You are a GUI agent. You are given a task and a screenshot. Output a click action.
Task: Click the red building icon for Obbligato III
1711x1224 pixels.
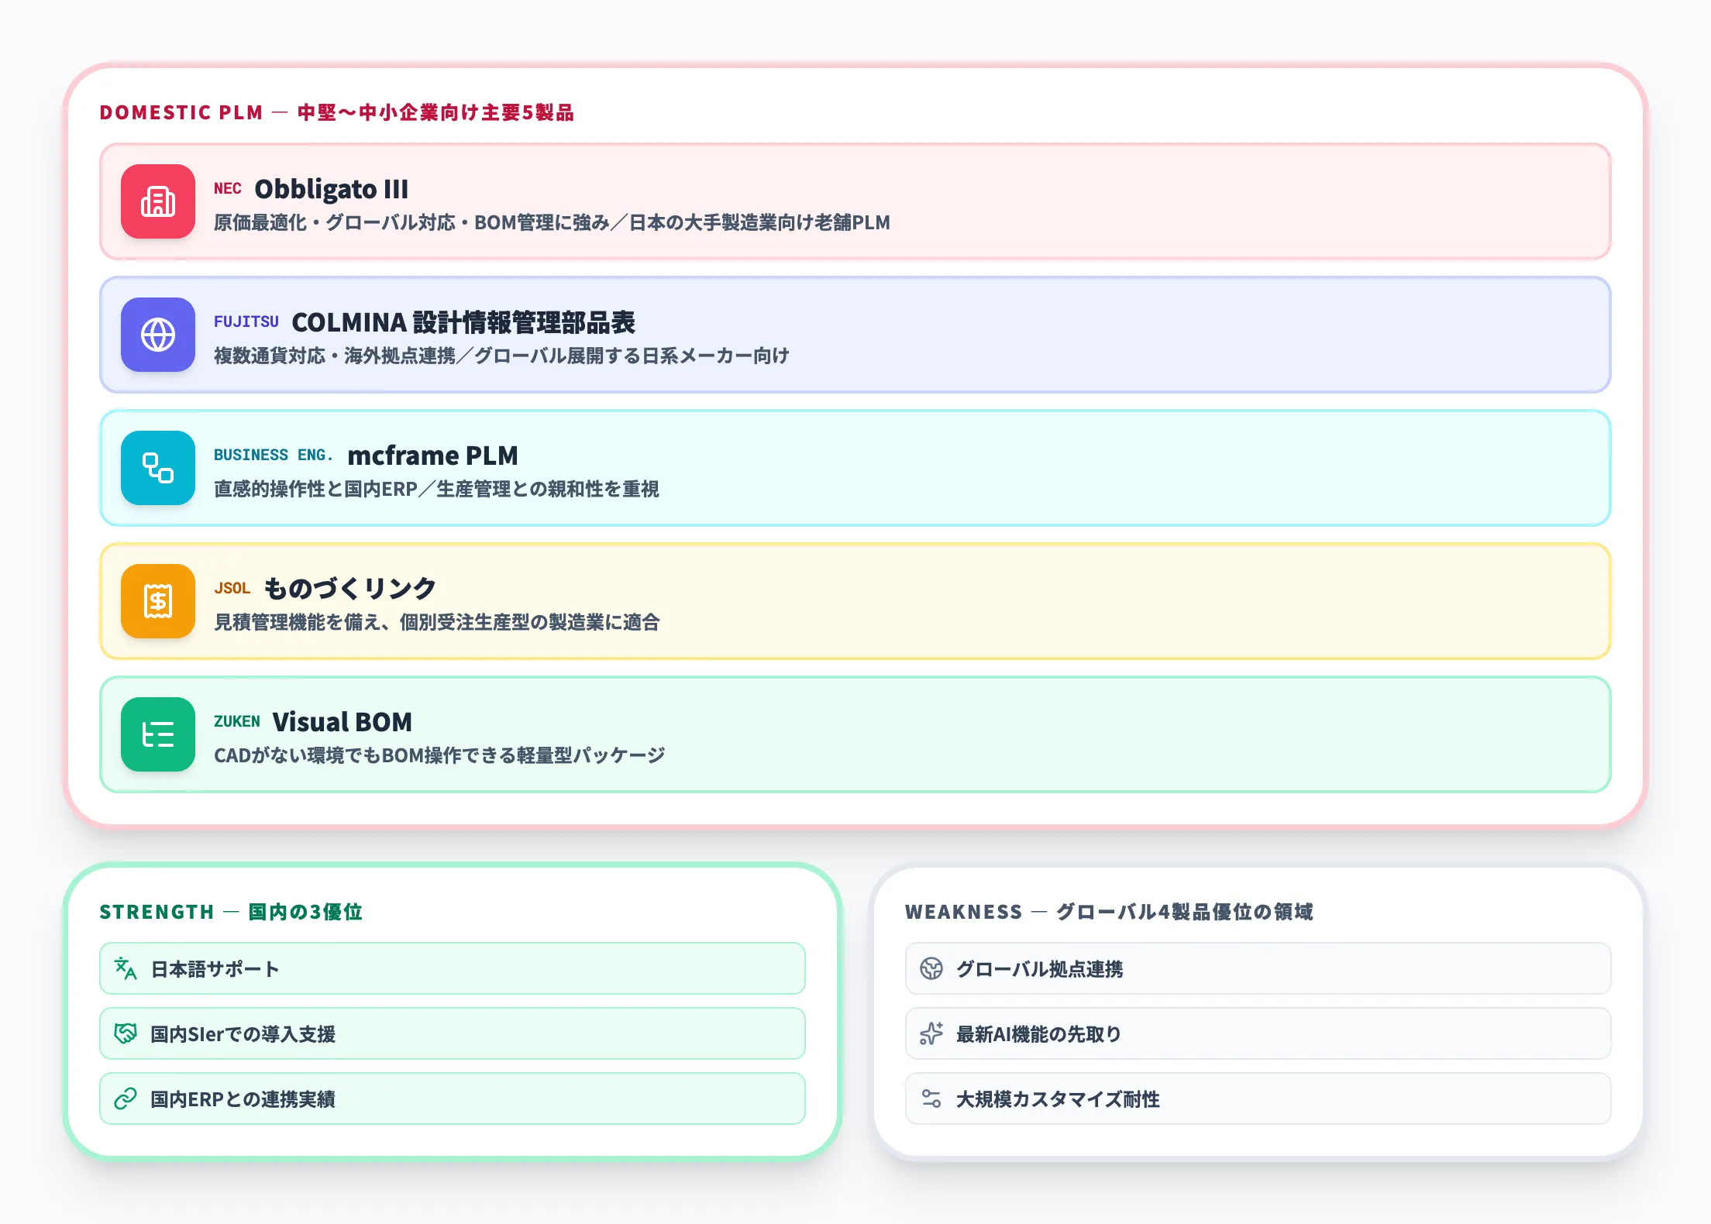pyautogui.click(x=158, y=201)
